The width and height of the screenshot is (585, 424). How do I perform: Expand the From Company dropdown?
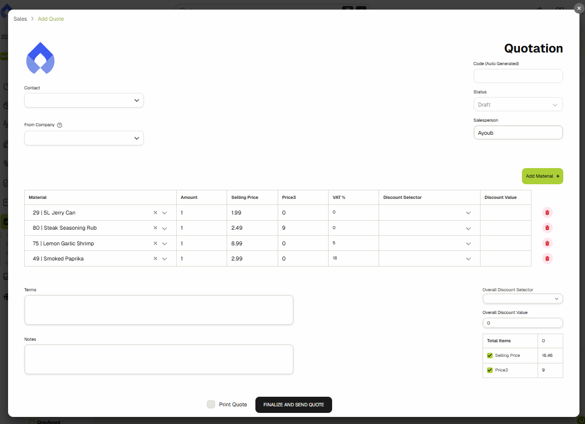(x=84, y=138)
